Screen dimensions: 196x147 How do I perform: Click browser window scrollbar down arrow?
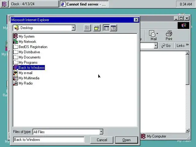pos(187,130)
